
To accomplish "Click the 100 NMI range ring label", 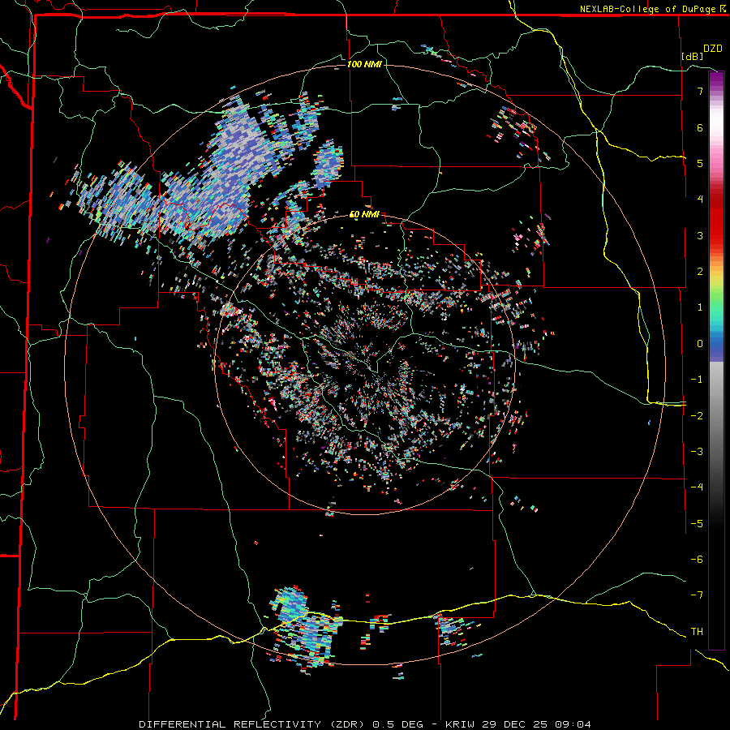I will click(x=364, y=64).
